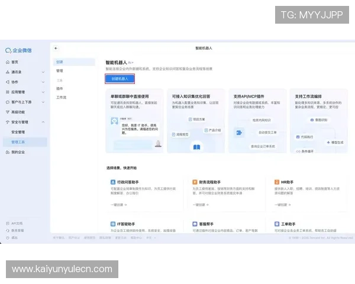Click the blue 创建机器人 button
Viewport: 355px width, 284px height.
pyautogui.click(x=120, y=79)
